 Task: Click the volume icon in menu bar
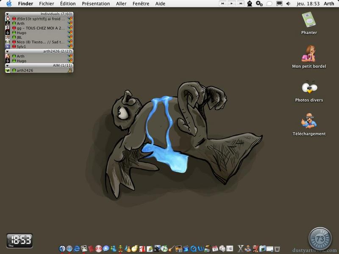coord(288,4)
